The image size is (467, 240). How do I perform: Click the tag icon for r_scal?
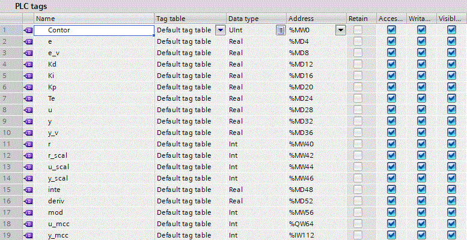[x=28, y=155]
